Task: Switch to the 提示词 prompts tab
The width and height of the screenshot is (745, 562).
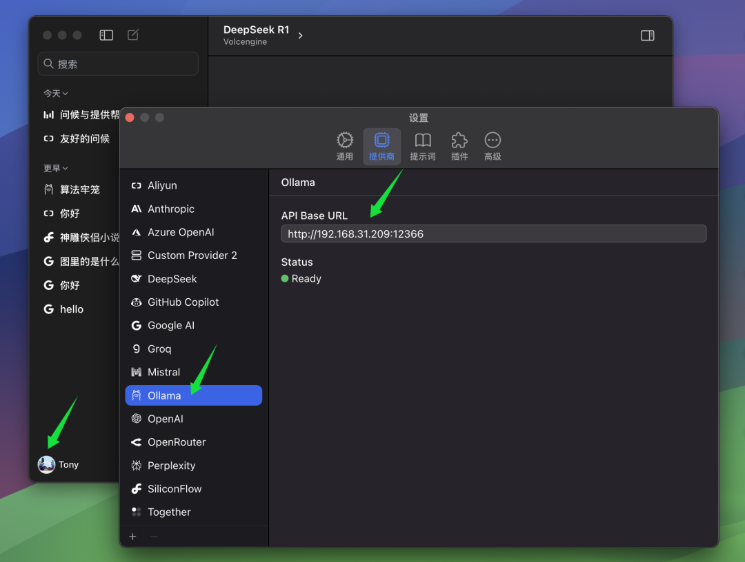Action: (x=423, y=146)
